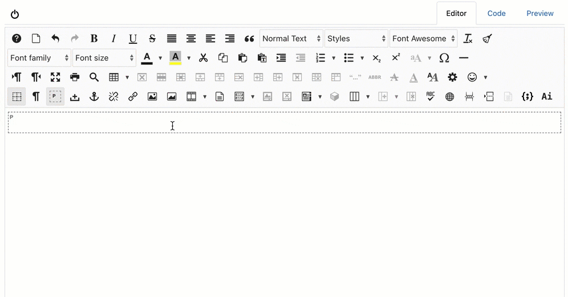The height and width of the screenshot is (297, 568).
Task: Set left-to-right text direction
Action: (17, 77)
